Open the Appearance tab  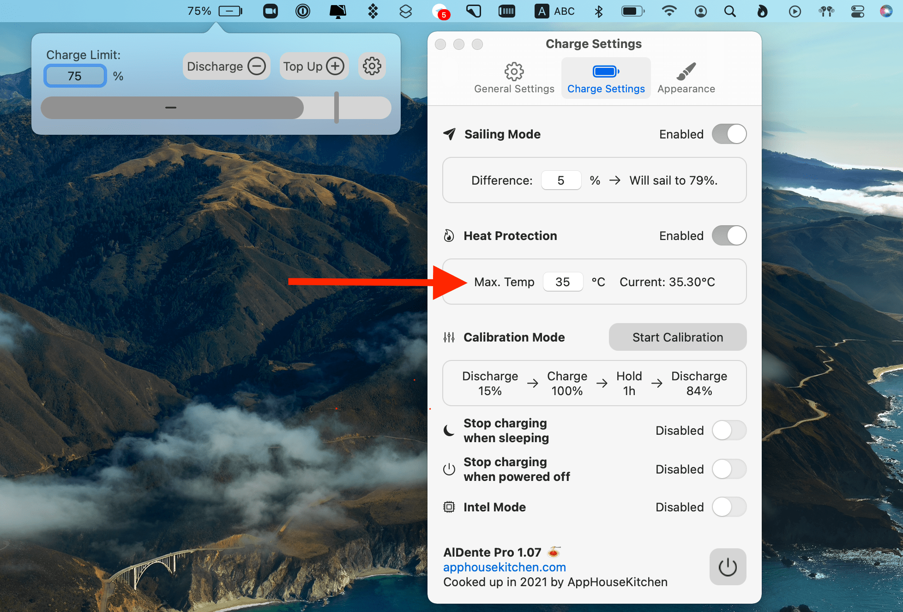(686, 78)
